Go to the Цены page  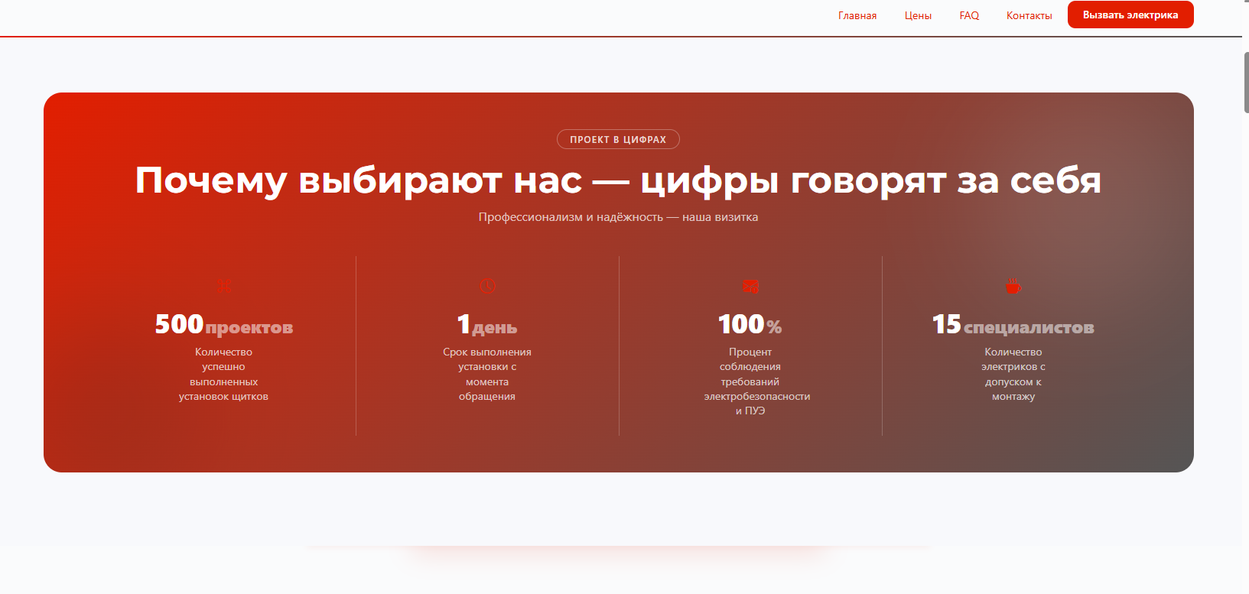click(x=918, y=15)
